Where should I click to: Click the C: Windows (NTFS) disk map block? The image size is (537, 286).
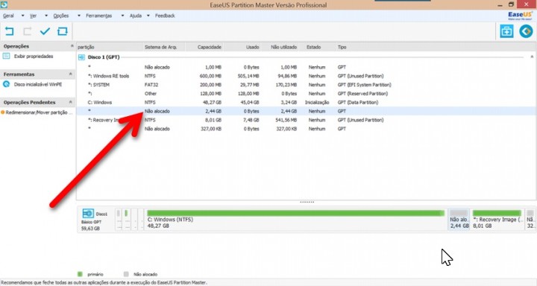[295, 219]
